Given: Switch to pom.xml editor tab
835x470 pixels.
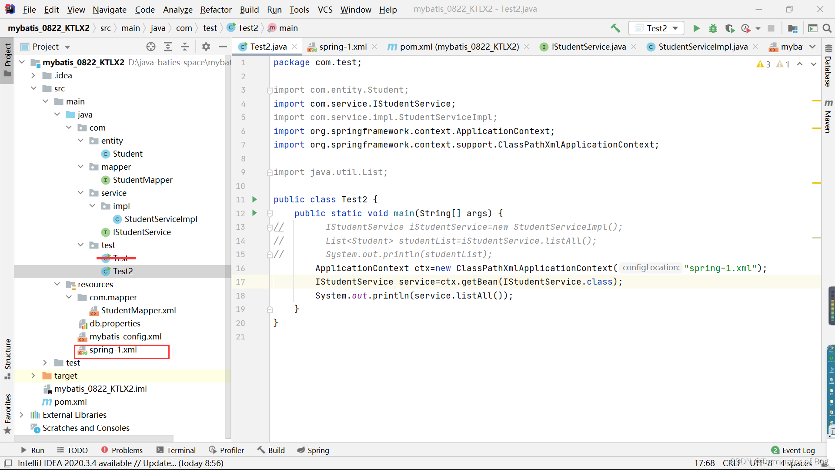Looking at the screenshot, I should coord(459,47).
